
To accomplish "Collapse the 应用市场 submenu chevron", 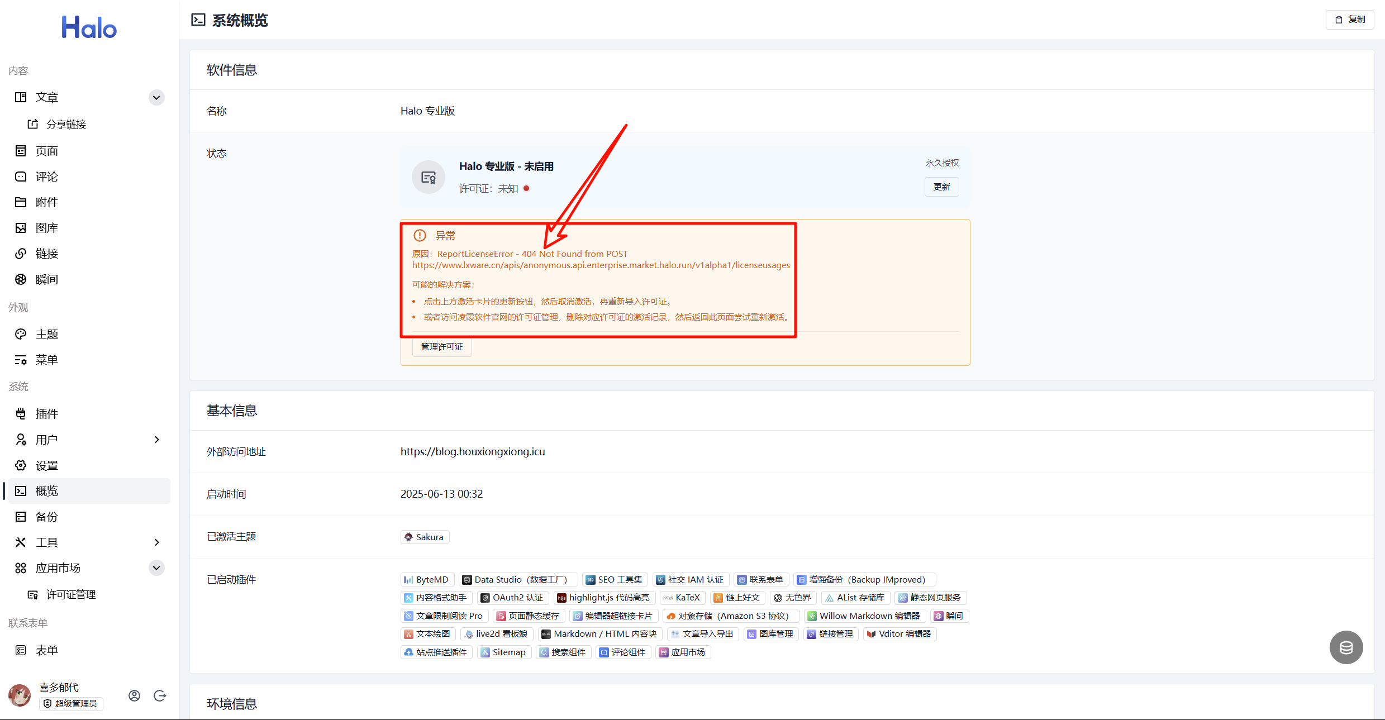I will [156, 568].
